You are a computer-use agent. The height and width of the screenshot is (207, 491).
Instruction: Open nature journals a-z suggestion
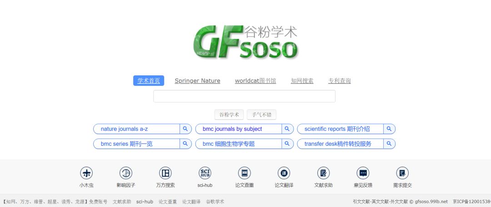tap(124, 129)
